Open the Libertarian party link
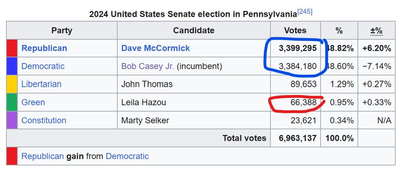Viewport: 408px width, 170px height. tap(41, 84)
